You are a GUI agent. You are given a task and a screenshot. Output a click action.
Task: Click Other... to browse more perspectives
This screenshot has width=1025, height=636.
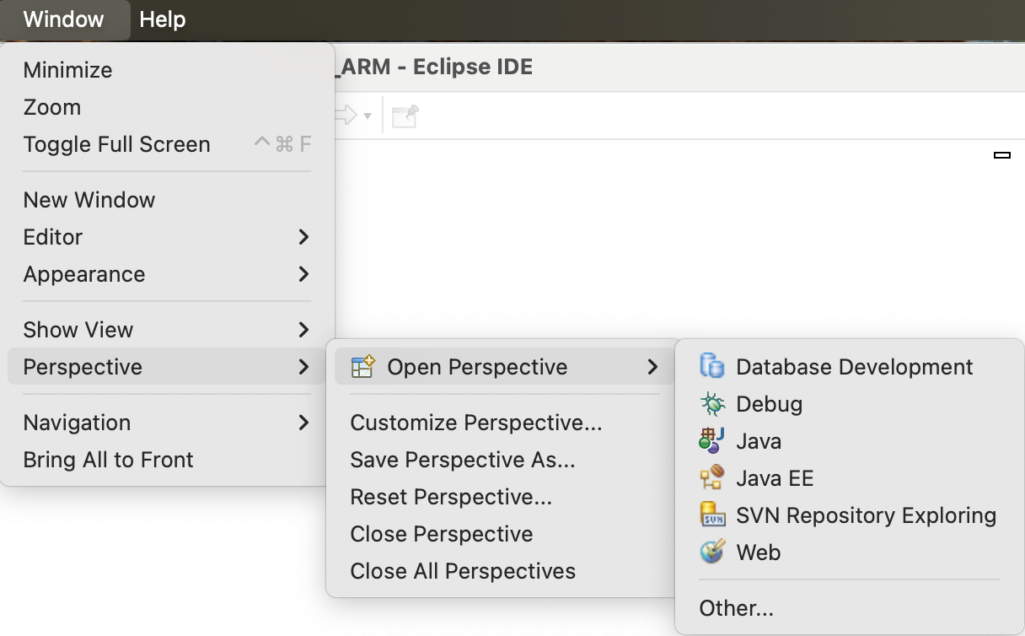[x=736, y=608]
